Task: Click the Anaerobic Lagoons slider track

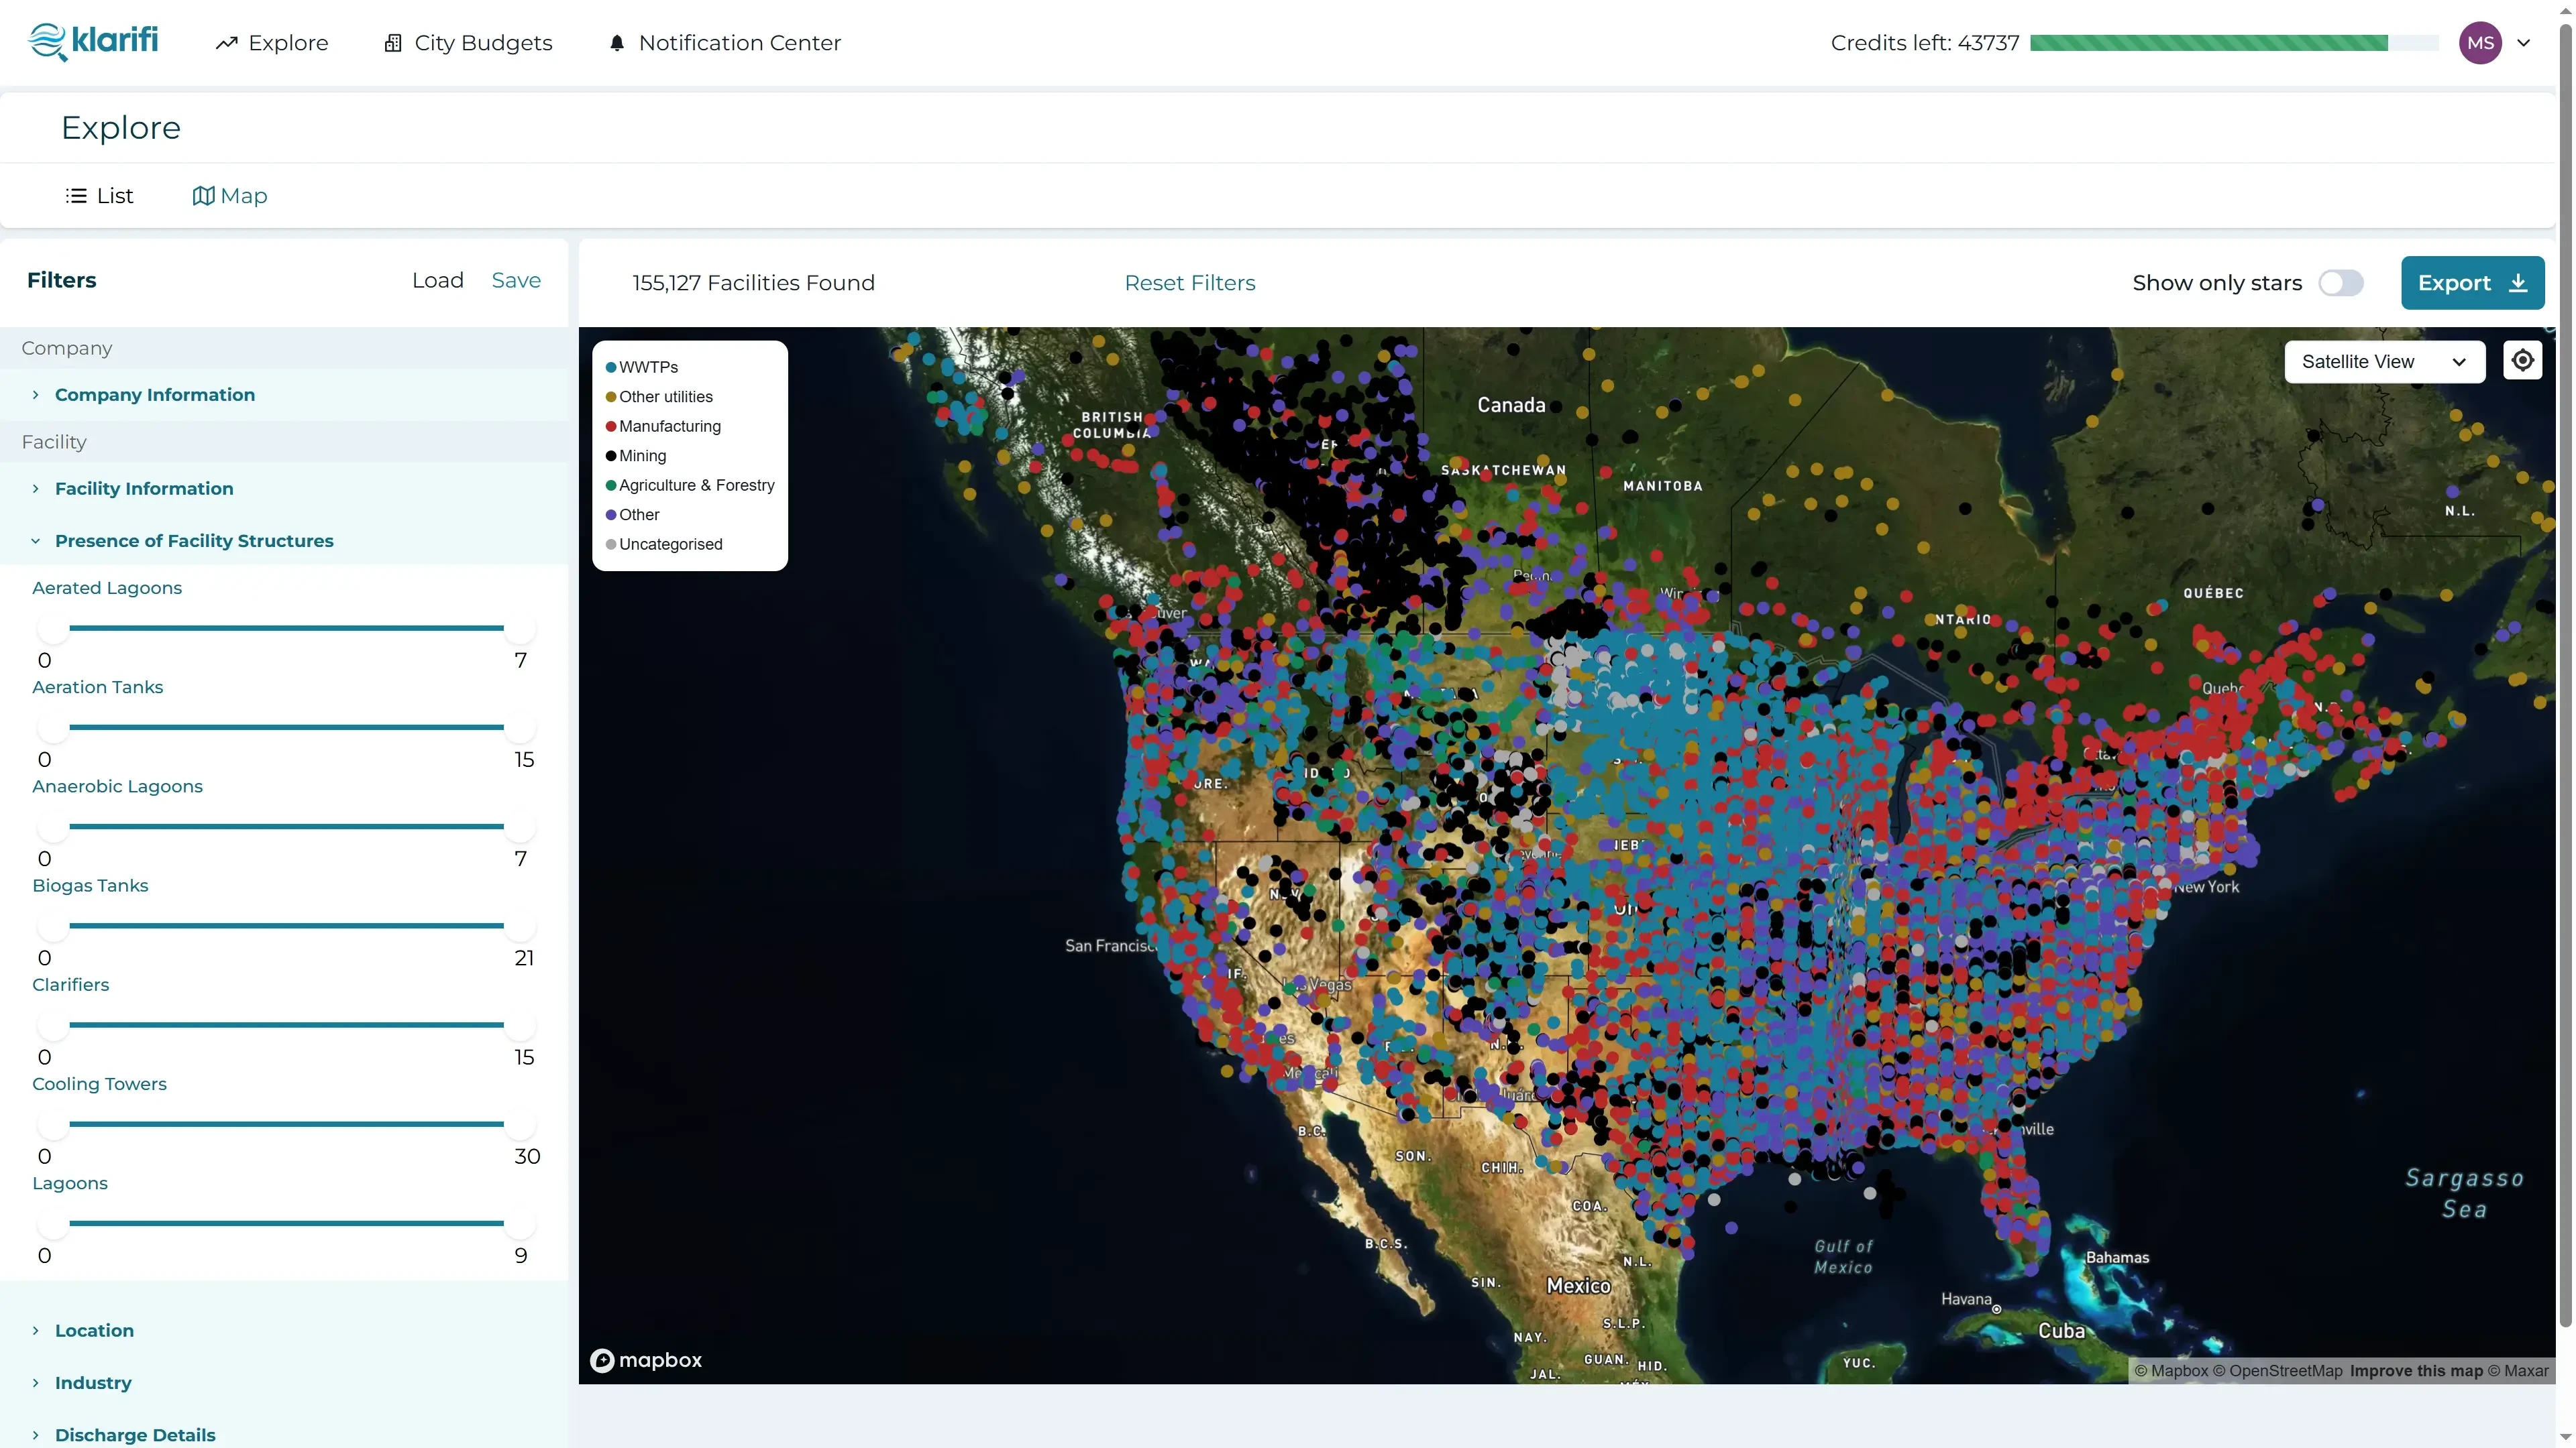Action: pos(286,827)
